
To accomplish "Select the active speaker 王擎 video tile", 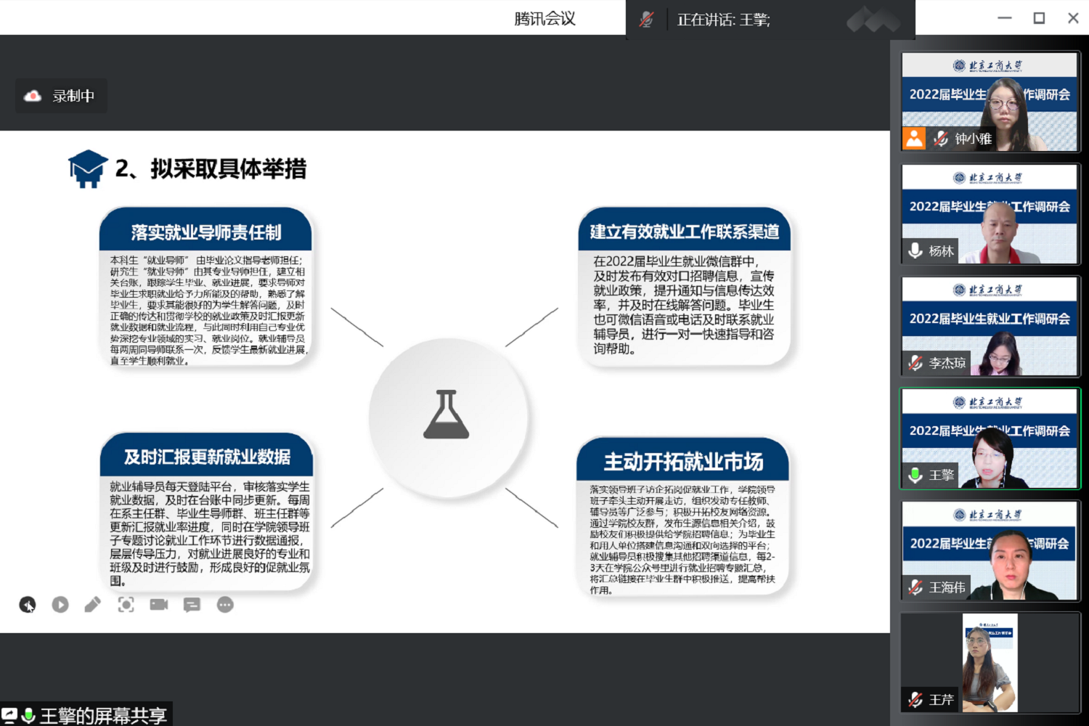I will 990,439.
